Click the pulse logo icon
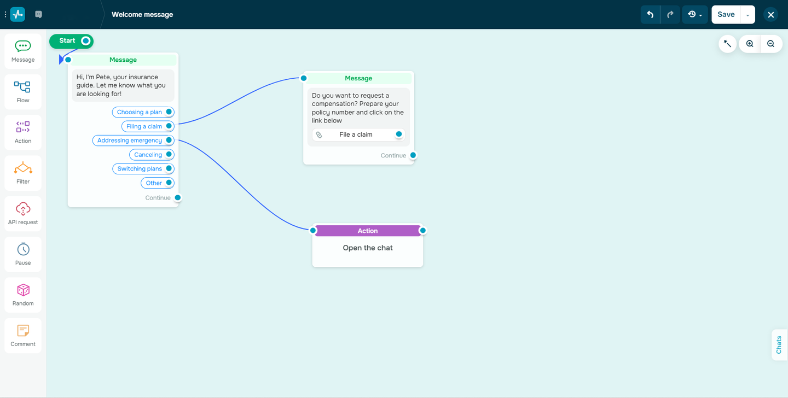Viewport: 788px width, 398px height. 18,14
